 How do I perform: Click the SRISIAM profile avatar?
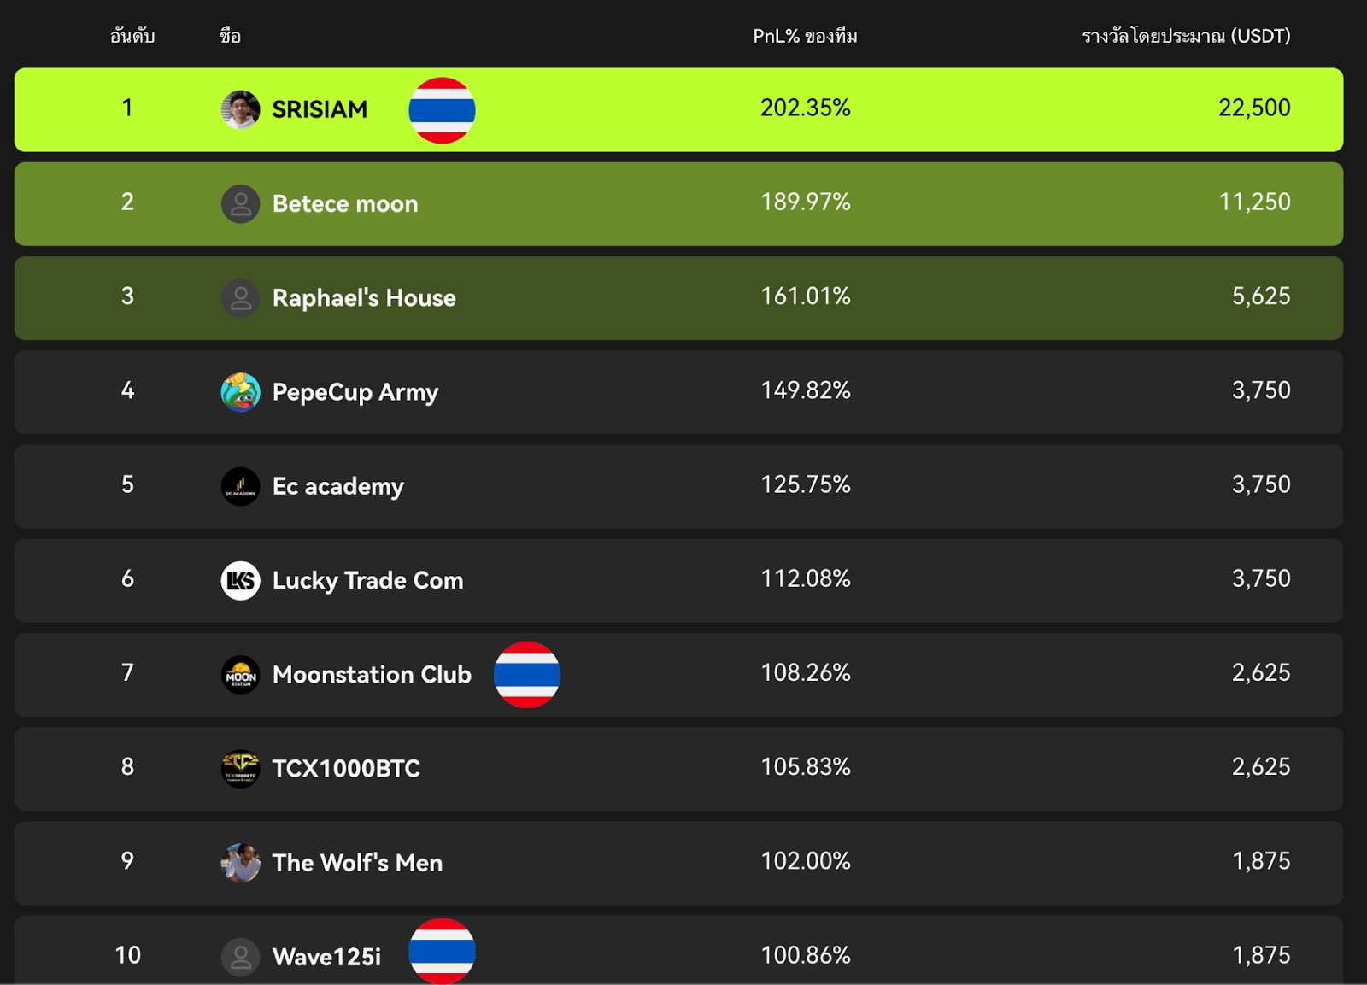coord(241,109)
